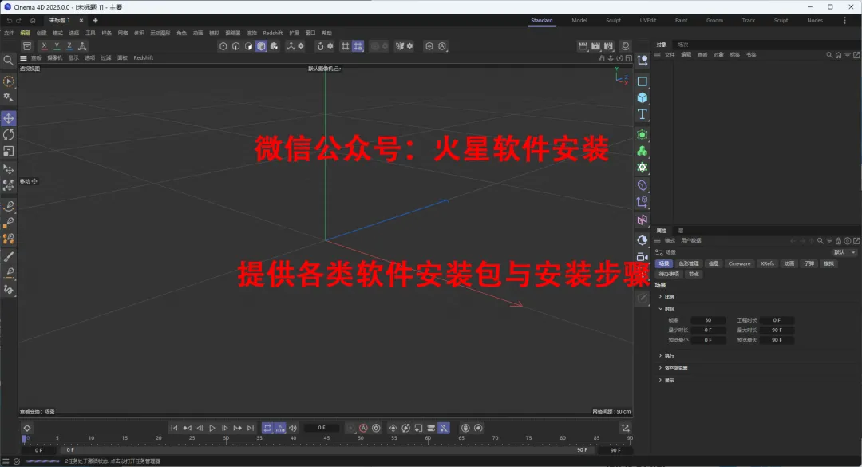Screen dimensions: 862x467
Task: Open the Redshift menu in main menu bar
Action: [273, 33]
